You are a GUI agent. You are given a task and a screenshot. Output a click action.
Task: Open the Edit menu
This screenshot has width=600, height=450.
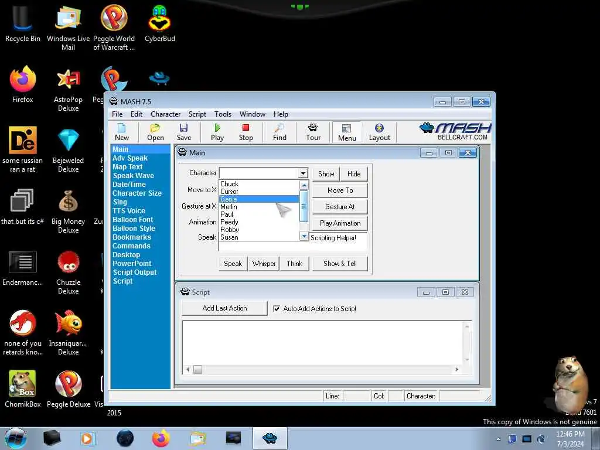click(x=136, y=114)
